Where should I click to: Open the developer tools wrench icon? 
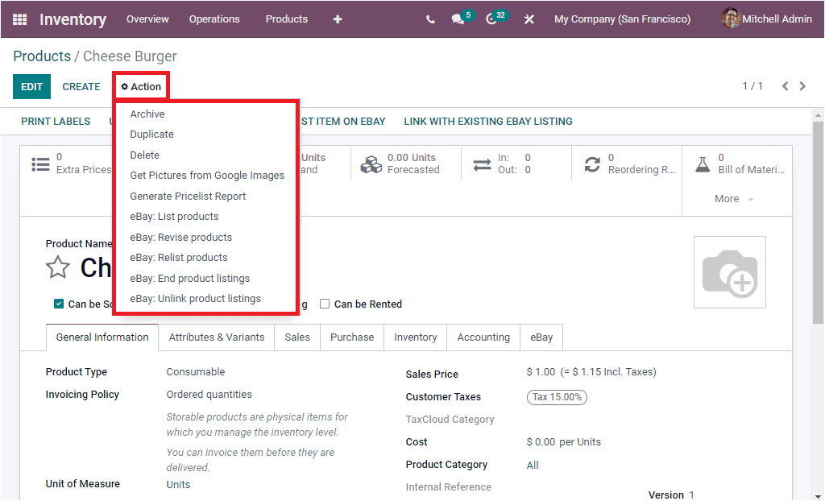[x=529, y=19]
